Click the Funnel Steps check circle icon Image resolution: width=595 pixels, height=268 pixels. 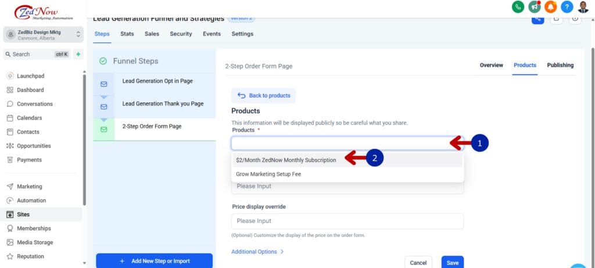[103, 61]
